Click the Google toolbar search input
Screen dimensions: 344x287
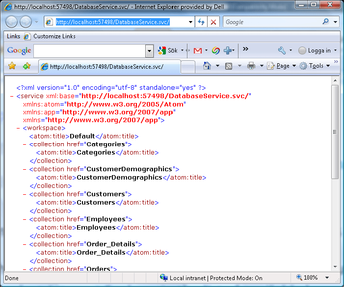[90, 51]
